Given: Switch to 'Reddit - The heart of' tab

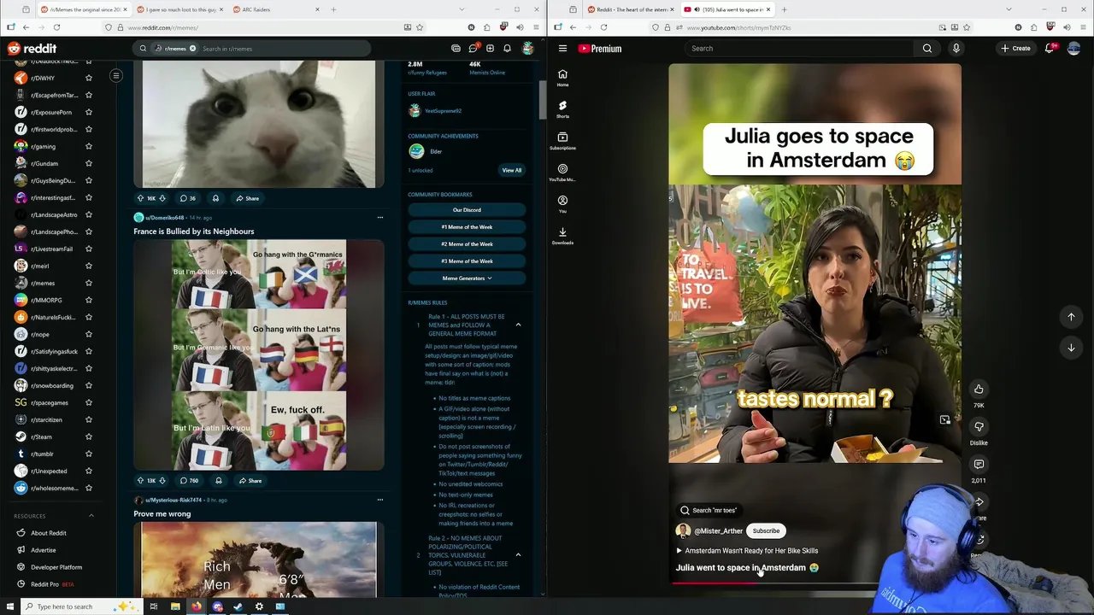Looking at the screenshot, I should coord(629,9).
